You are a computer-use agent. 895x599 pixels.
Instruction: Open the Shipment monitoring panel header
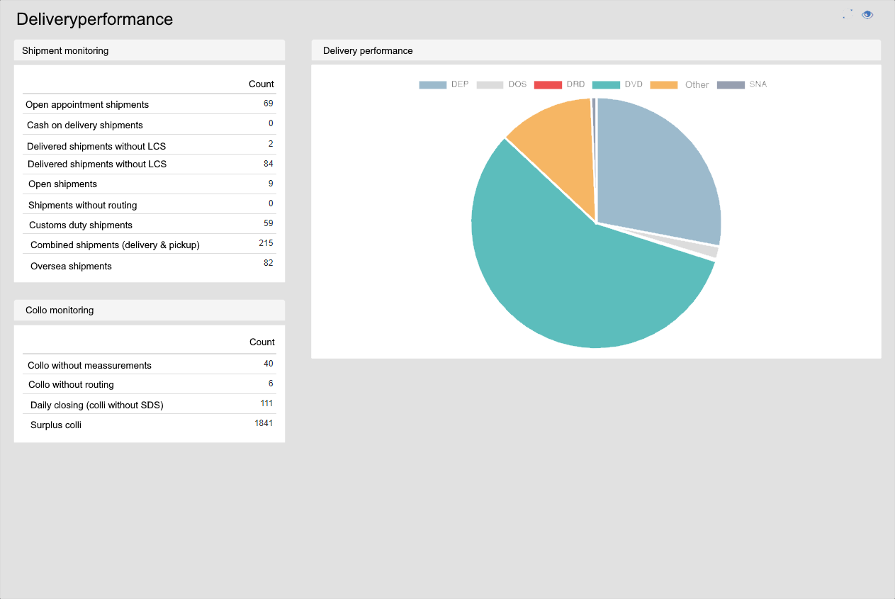pos(149,51)
